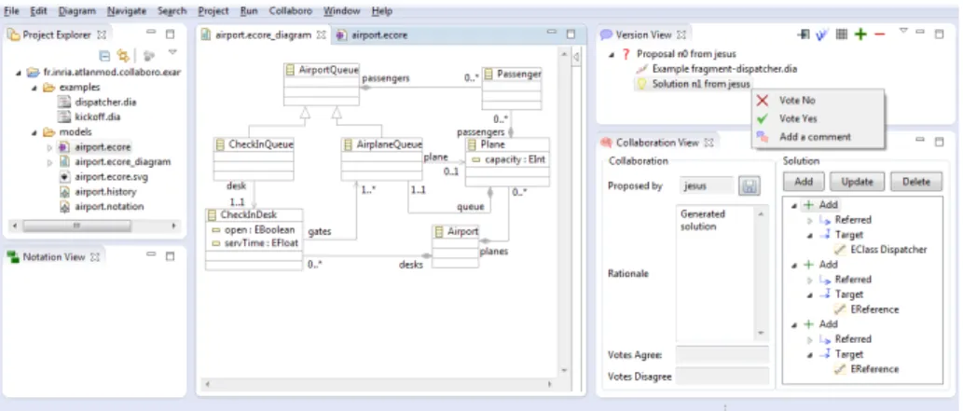Open the Diagram menu
This screenshot has width=963, height=411.
click(x=77, y=10)
